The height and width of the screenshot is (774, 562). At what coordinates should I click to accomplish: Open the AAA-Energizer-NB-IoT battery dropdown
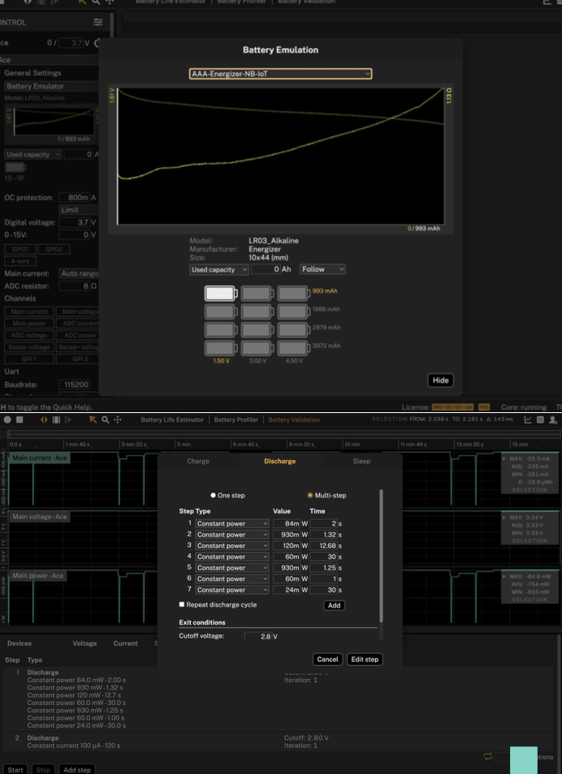coord(280,74)
